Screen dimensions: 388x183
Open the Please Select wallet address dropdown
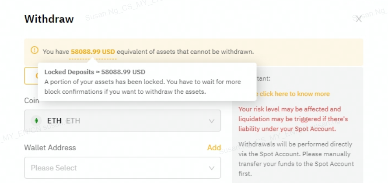coord(118,168)
